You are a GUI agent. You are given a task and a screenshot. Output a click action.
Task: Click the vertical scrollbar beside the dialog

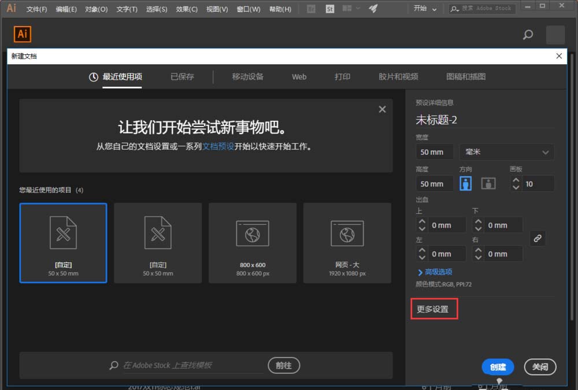572,186
